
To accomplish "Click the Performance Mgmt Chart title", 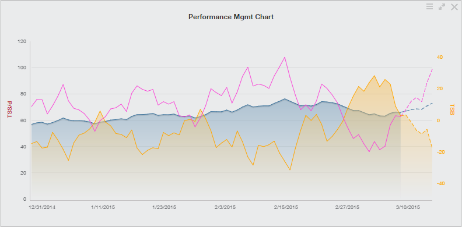I will point(231,17).
